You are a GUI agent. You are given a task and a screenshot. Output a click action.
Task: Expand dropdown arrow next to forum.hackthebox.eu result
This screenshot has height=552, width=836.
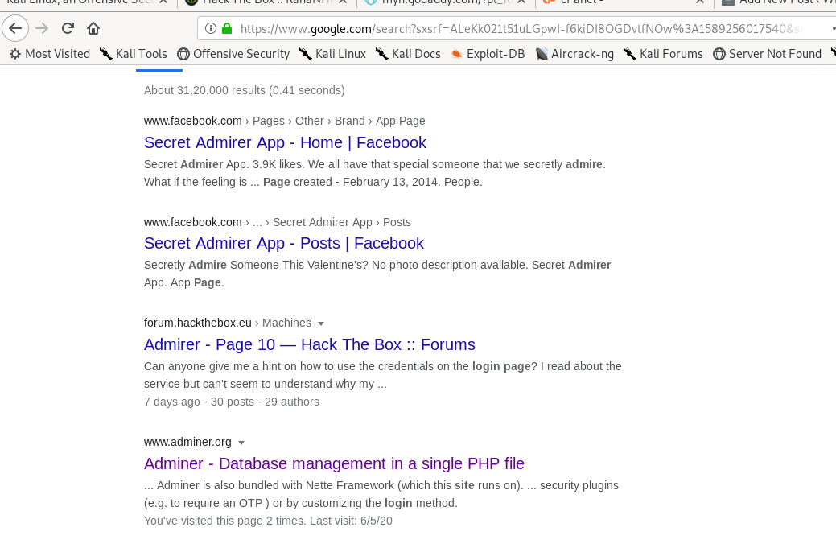pyautogui.click(x=321, y=323)
